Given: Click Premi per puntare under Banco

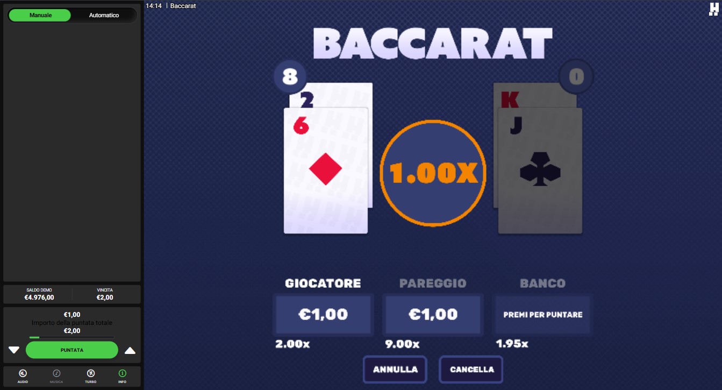Looking at the screenshot, I should [542, 314].
